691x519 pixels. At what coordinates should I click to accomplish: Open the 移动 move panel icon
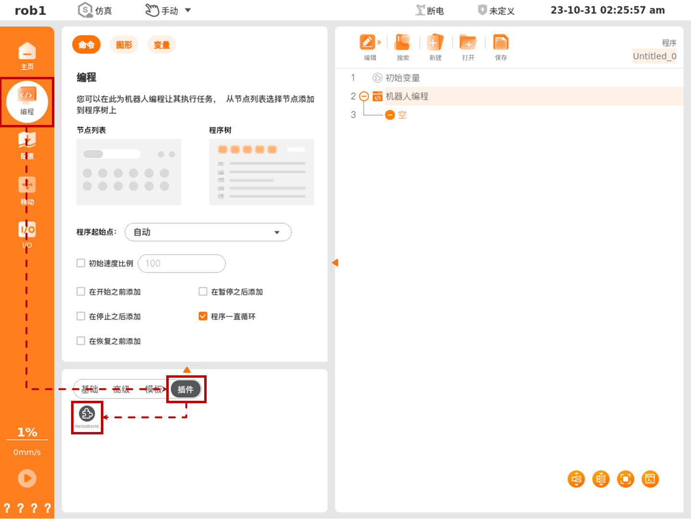[27, 190]
